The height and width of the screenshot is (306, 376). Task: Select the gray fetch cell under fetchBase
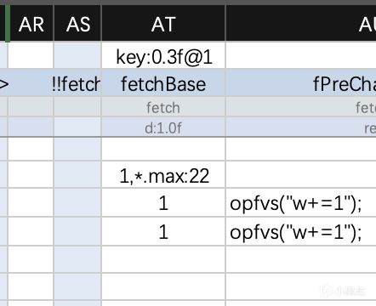[x=163, y=108]
